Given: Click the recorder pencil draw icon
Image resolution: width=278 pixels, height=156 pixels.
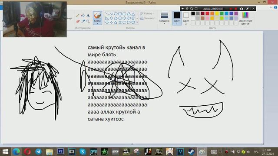Looking at the screenshot, I should (247, 9).
